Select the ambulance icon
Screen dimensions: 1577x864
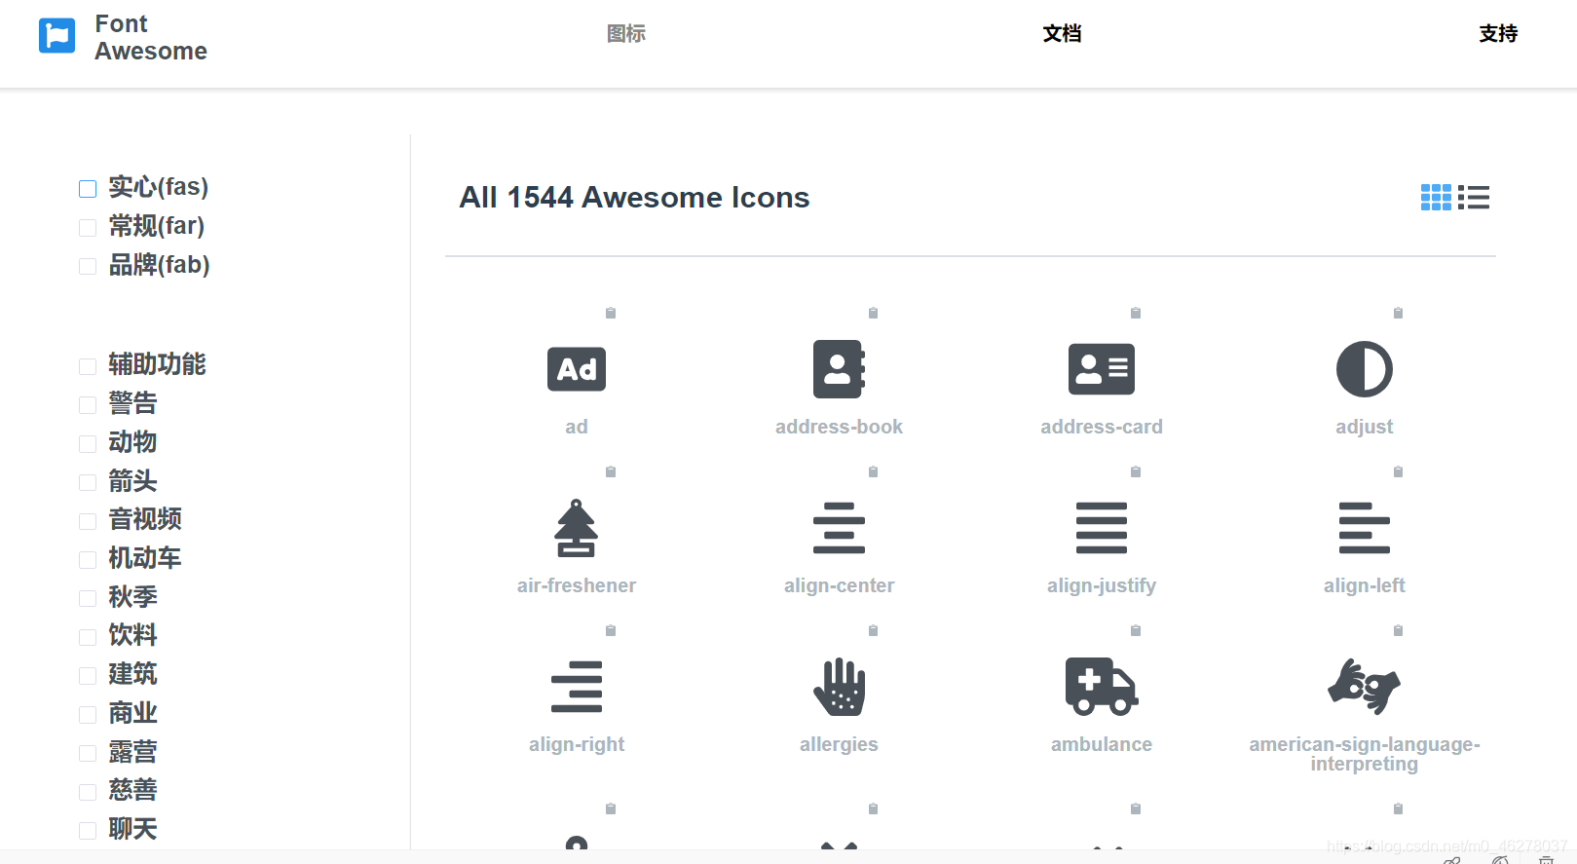[x=1102, y=687]
